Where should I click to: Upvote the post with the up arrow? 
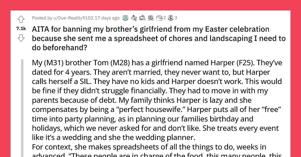click(22, 19)
